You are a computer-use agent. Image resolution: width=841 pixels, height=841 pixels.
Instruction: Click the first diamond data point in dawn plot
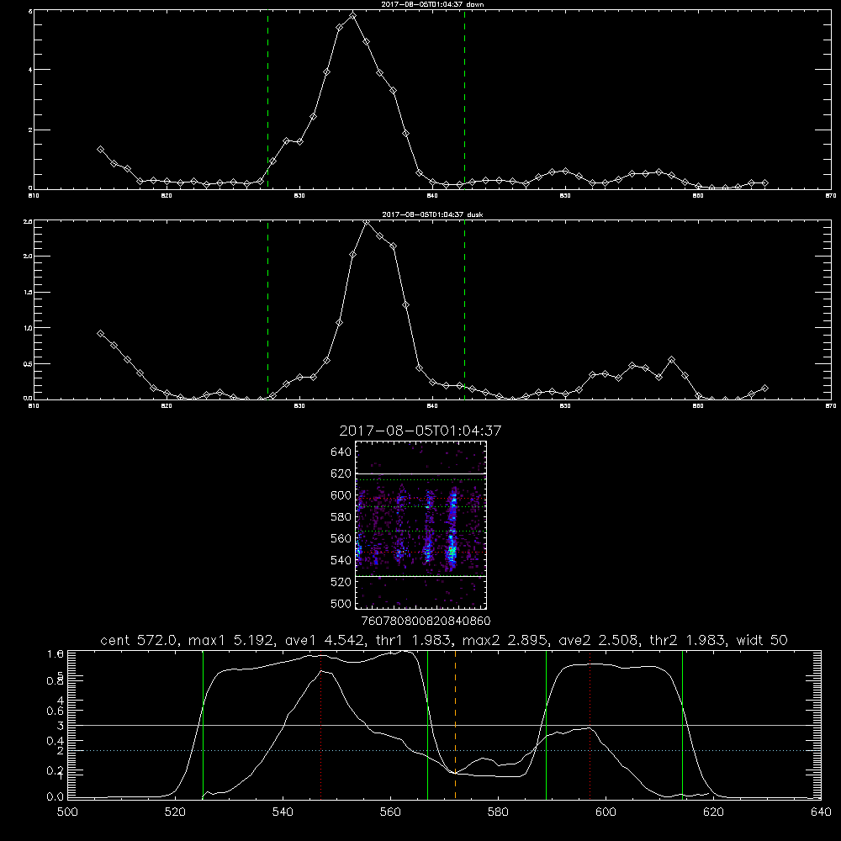100,150
